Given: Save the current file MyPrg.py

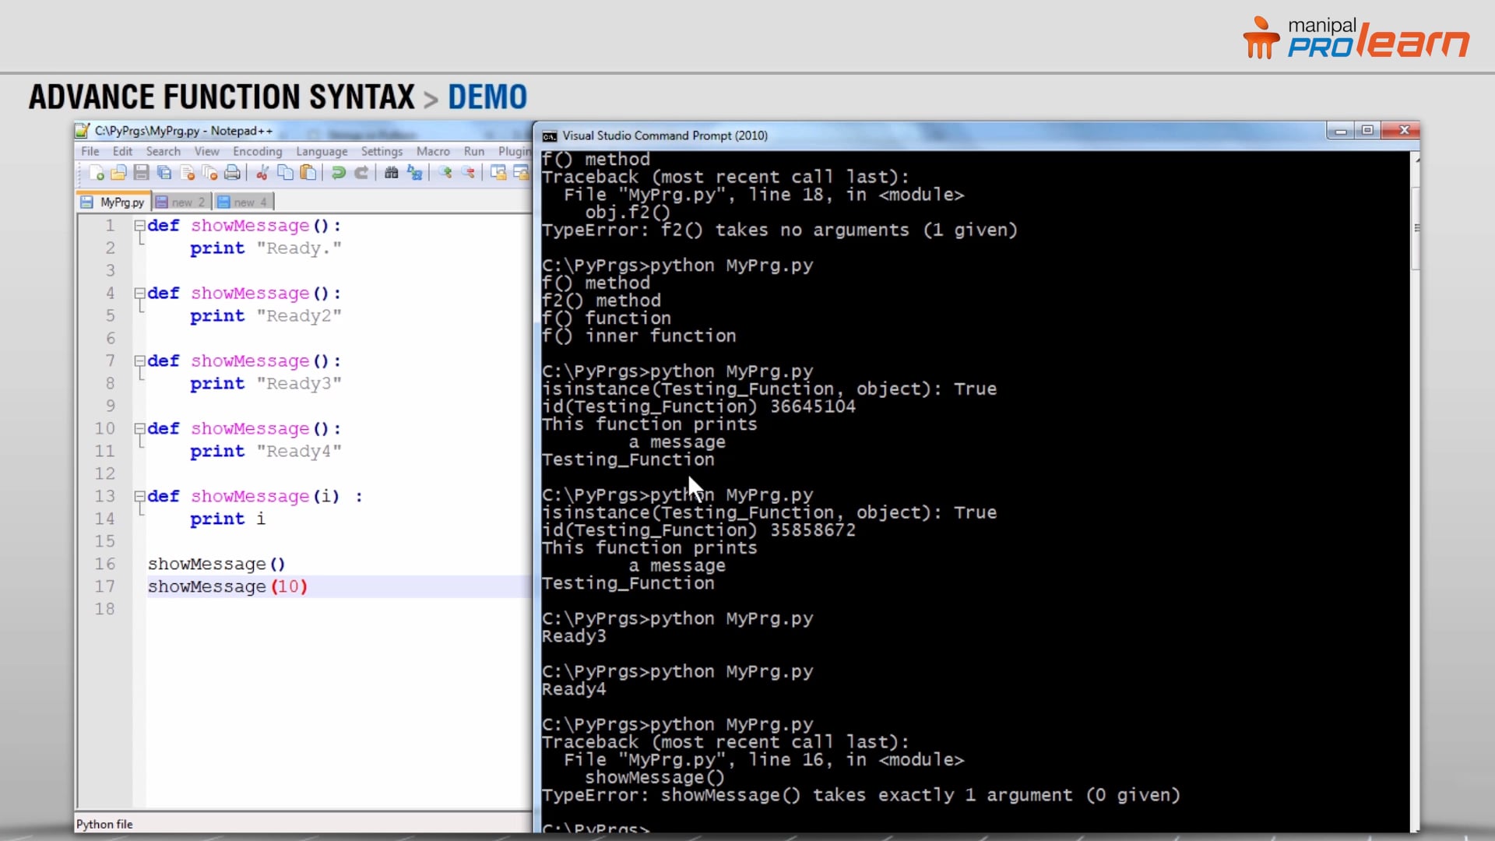Looking at the screenshot, I should click(141, 173).
